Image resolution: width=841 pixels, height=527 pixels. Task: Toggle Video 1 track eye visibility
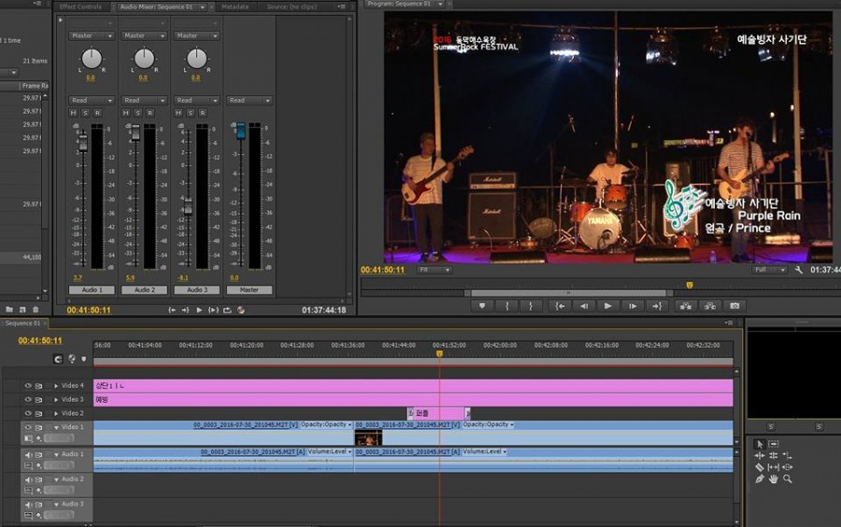[x=28, y=427]
